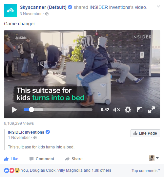
Task: Play the suitcase video
Action: tap(14, 110)
